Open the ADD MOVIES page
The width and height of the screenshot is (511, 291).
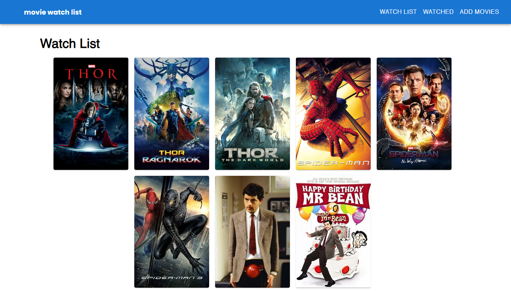479,12
